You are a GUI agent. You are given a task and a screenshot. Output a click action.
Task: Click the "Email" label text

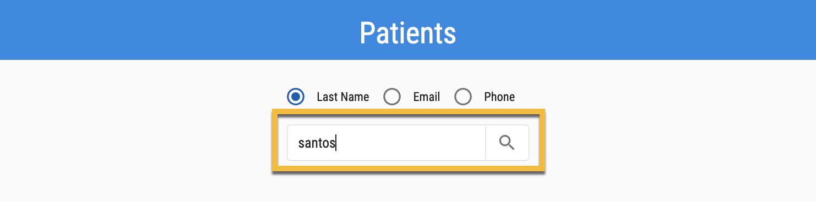tap(427, 97)
